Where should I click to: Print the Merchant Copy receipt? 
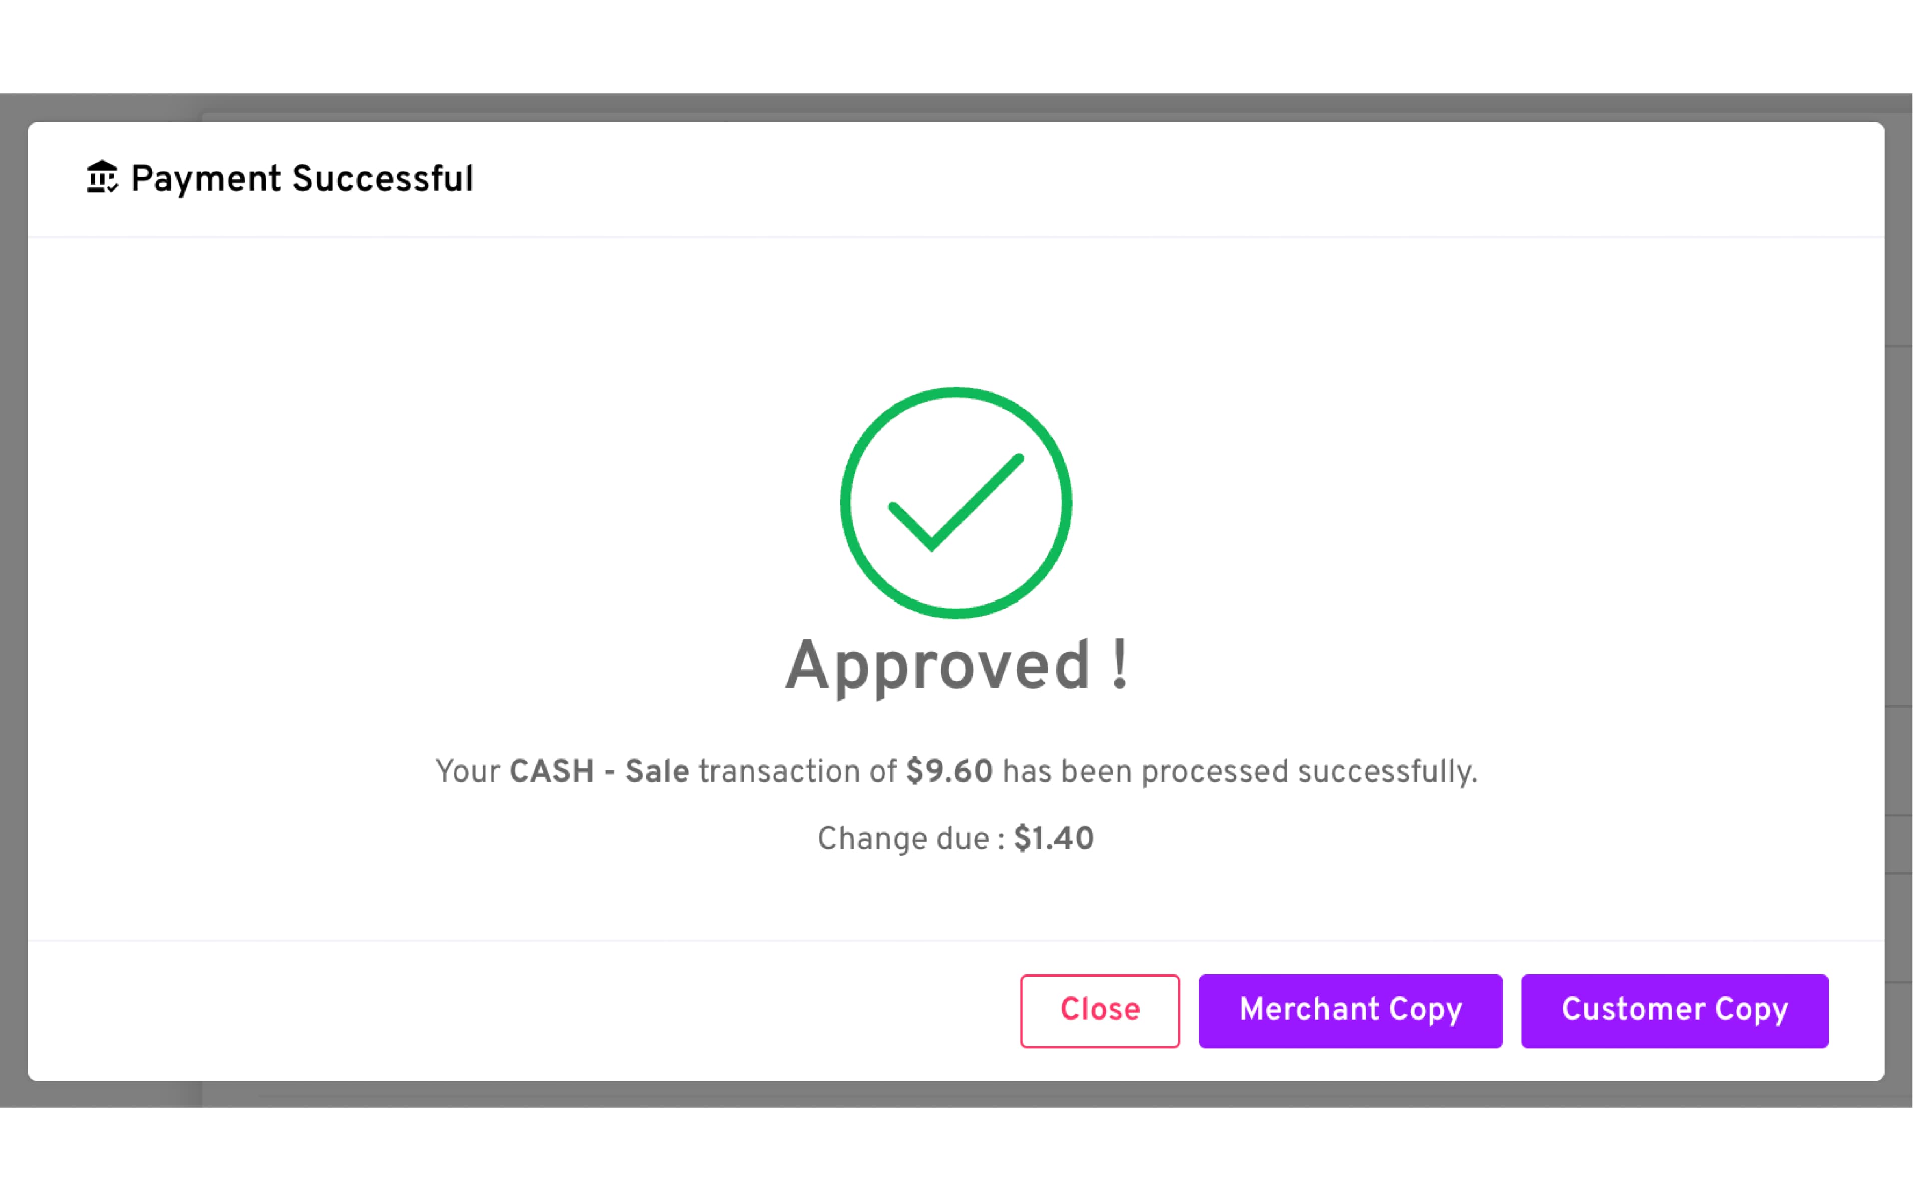coord(1350,1010)
